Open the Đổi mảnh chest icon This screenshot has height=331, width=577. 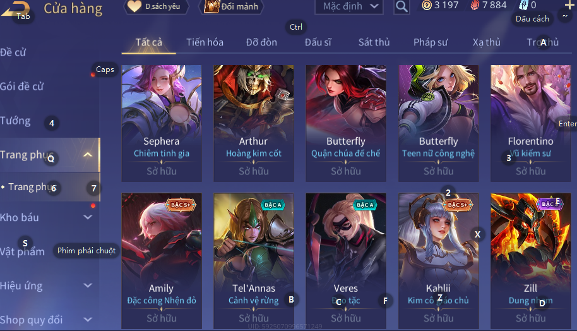pyautogui.click(x=211, y=6)
